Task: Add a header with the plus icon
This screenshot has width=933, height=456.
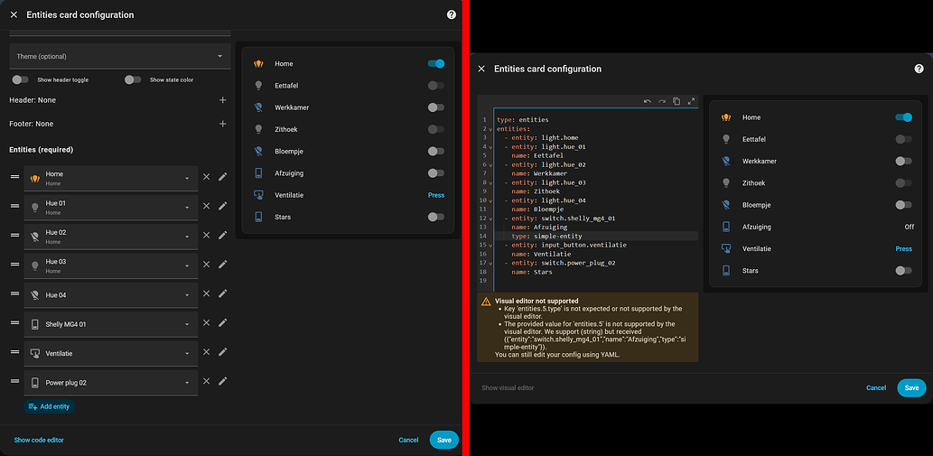Action: tap(222, 100)
